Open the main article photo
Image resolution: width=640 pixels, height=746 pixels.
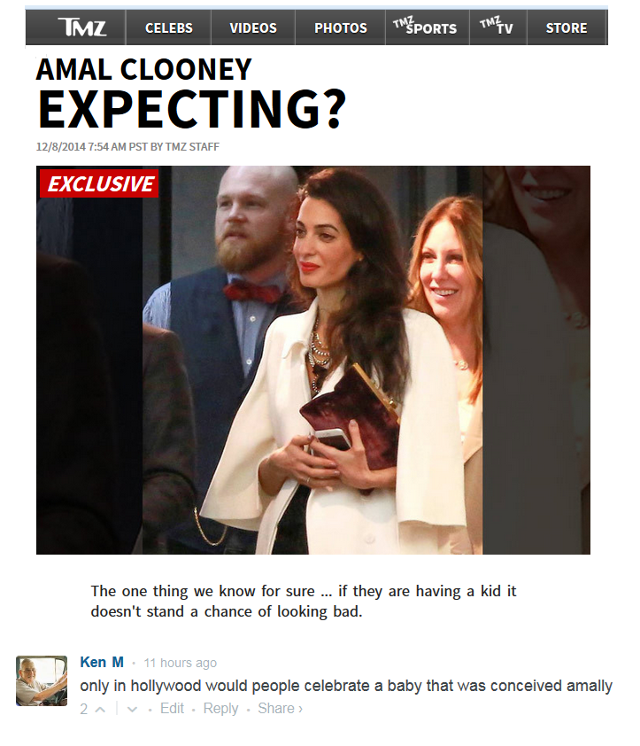tap(312, 361)
